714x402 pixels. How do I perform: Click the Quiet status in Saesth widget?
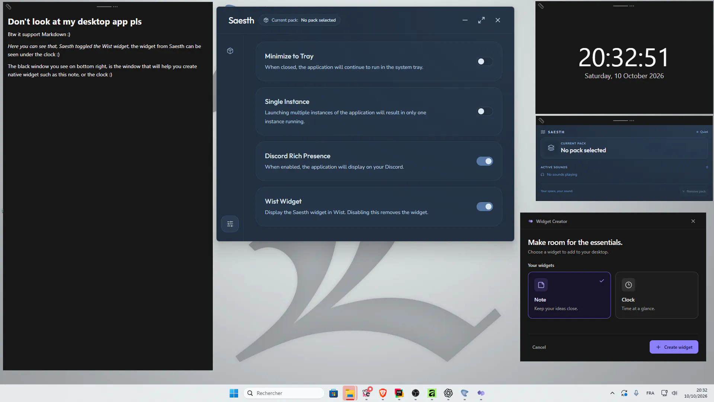coord(702,132)
